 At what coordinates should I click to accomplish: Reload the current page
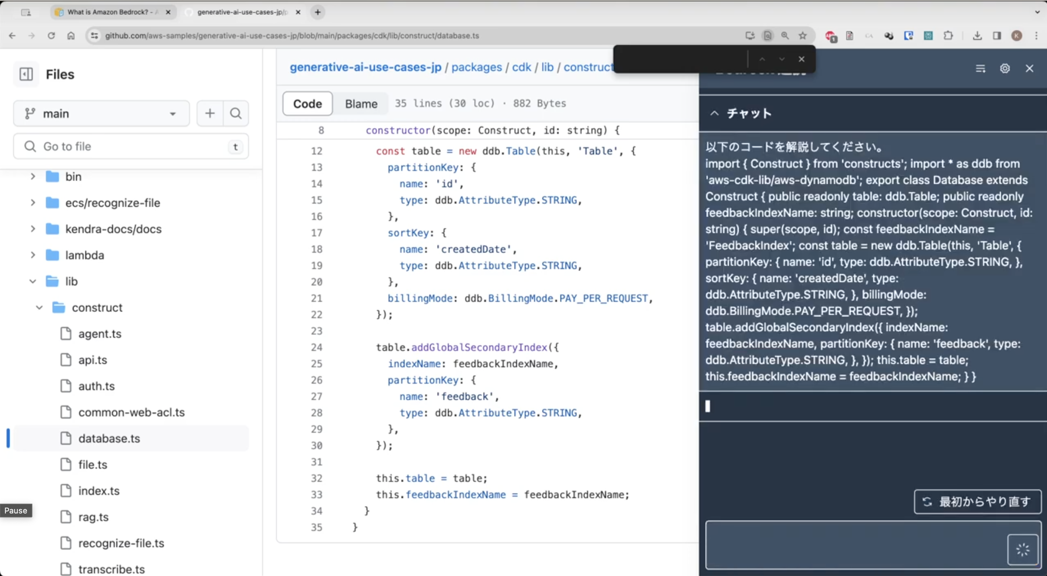[51, 36]
